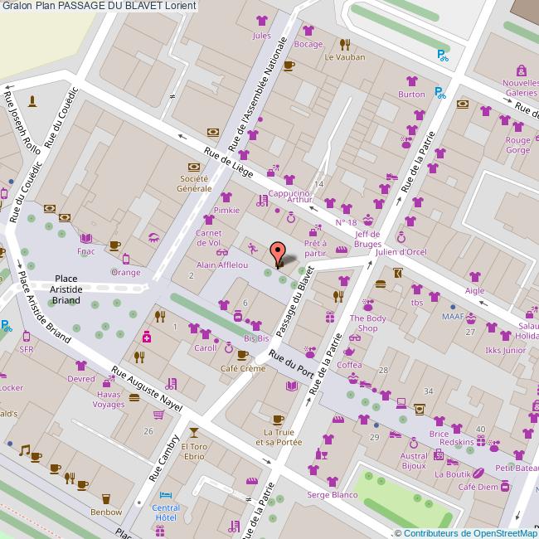This screenshot has height=539, width=539.
Task: Select the Havas Voyages label
Action: tap(109, 399)
